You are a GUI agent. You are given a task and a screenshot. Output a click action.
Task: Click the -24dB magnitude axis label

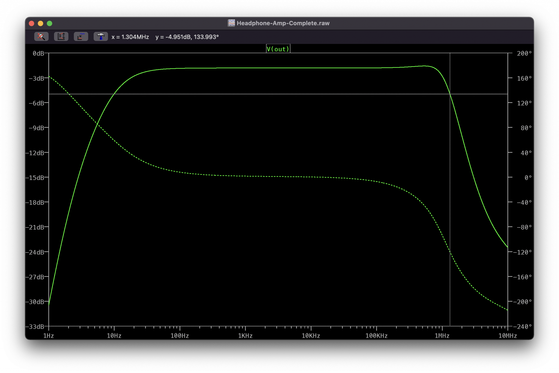[35, 252]
